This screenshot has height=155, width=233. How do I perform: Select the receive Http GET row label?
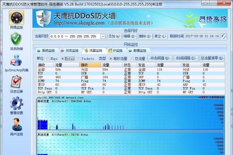[45, 92]
